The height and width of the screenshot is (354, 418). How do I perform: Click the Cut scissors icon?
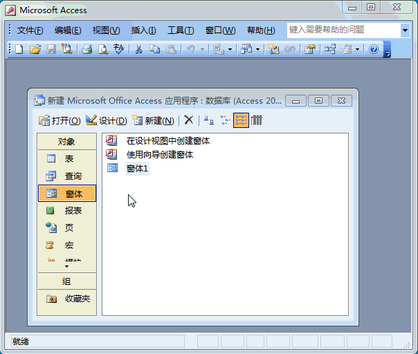(138, 50)
